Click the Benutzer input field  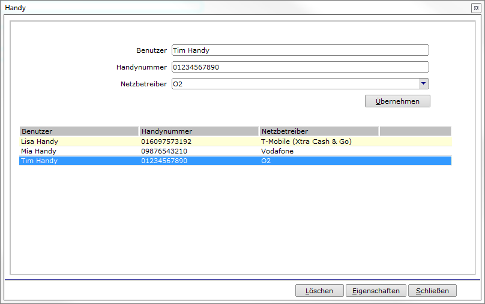(x=300, y=50)
